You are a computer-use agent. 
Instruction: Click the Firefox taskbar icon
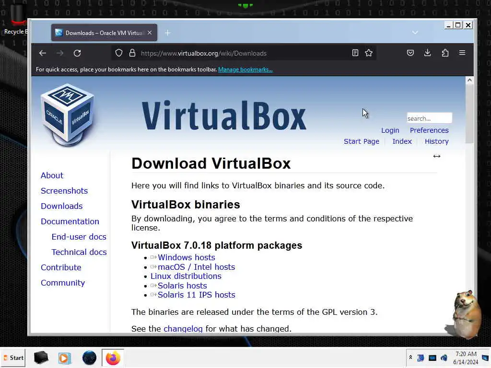coord(113,358)
